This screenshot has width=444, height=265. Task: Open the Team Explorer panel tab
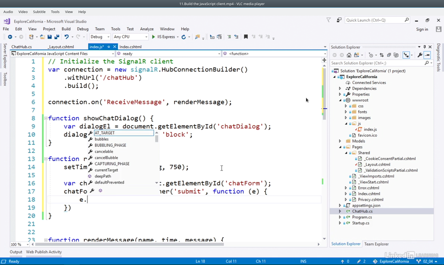376,244
